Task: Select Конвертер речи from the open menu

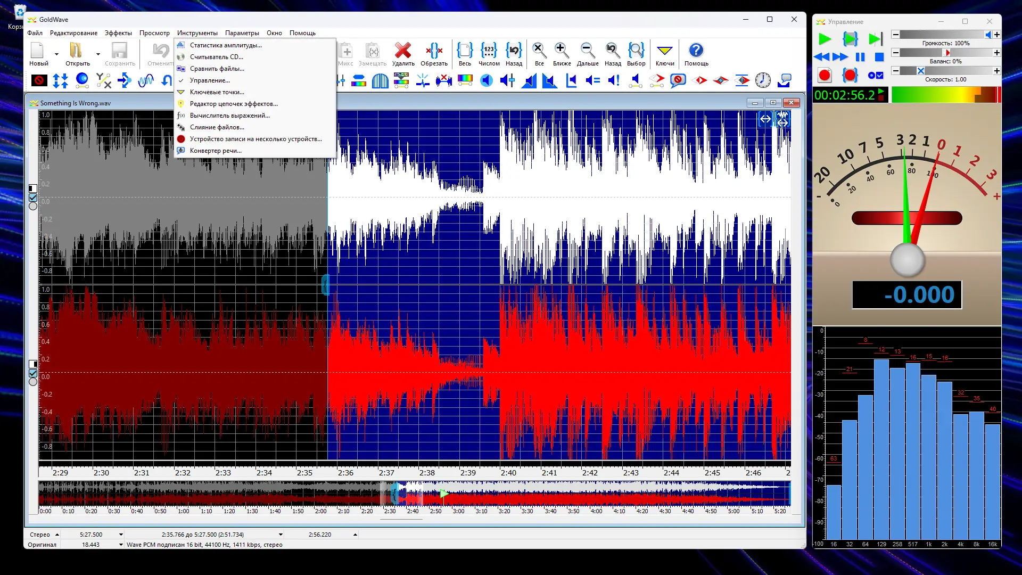Action: 215,151
